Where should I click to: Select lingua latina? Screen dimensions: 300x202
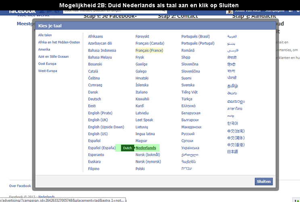[145, 134]
